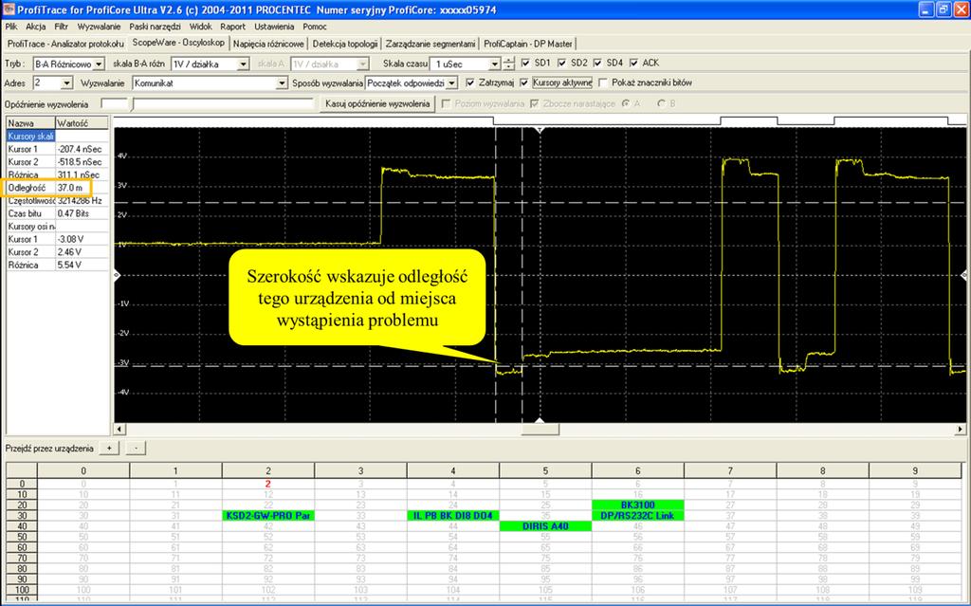
Task: Switch to ProfiTrace - Analizator protokołu tab
Action: (x=65, y=44)
